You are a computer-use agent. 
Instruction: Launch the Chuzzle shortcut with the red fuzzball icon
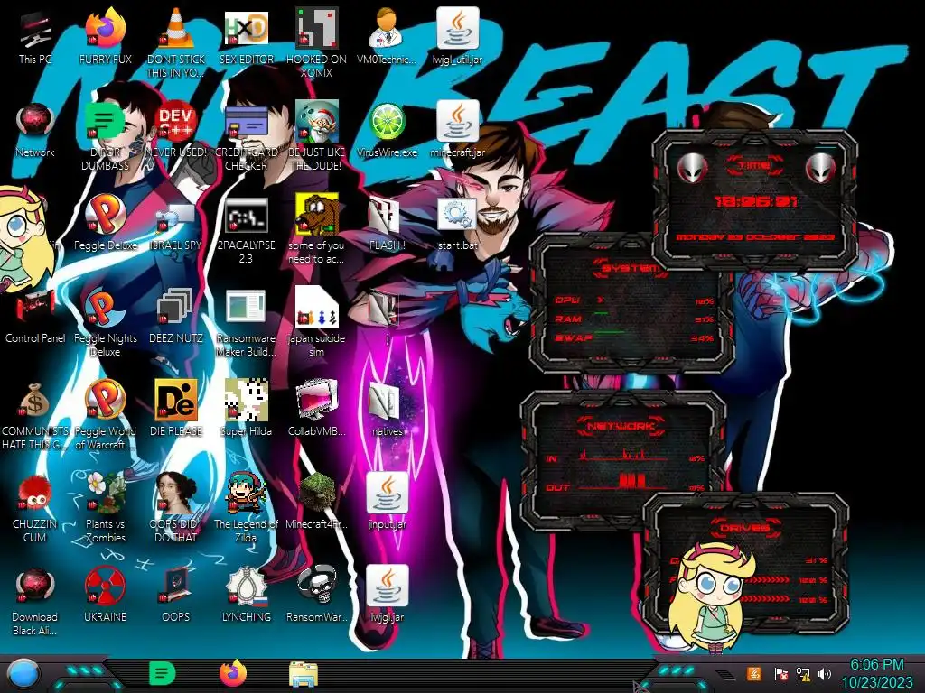point(35,509)
